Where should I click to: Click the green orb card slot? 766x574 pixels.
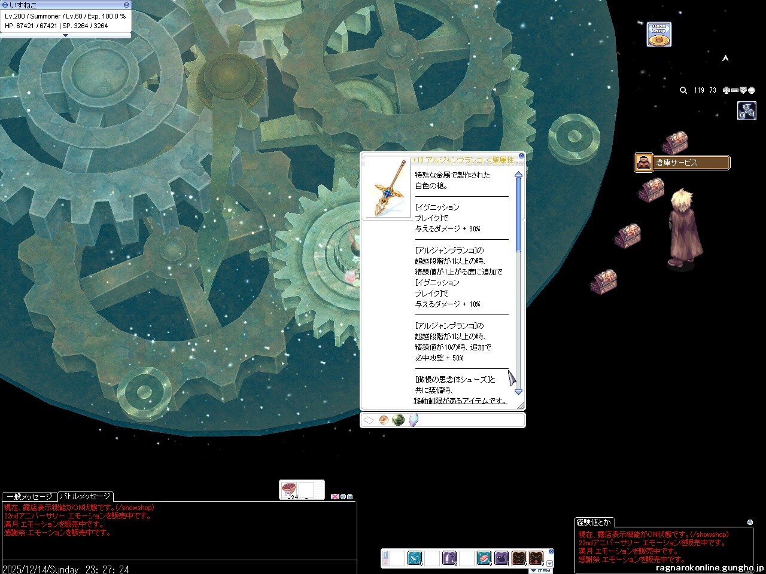click(x=398, y=420)
